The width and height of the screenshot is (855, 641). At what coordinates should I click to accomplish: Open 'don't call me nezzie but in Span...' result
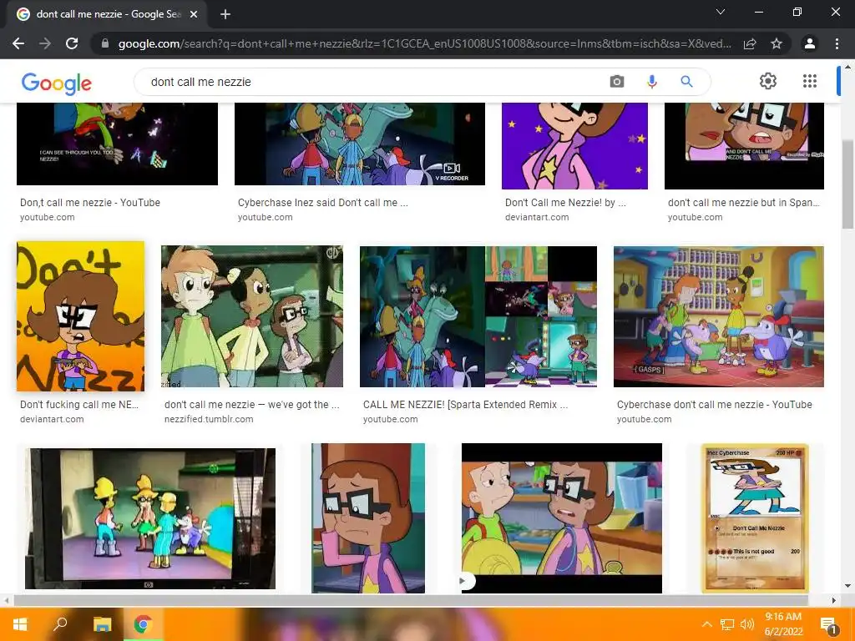[x=744, y=203]
